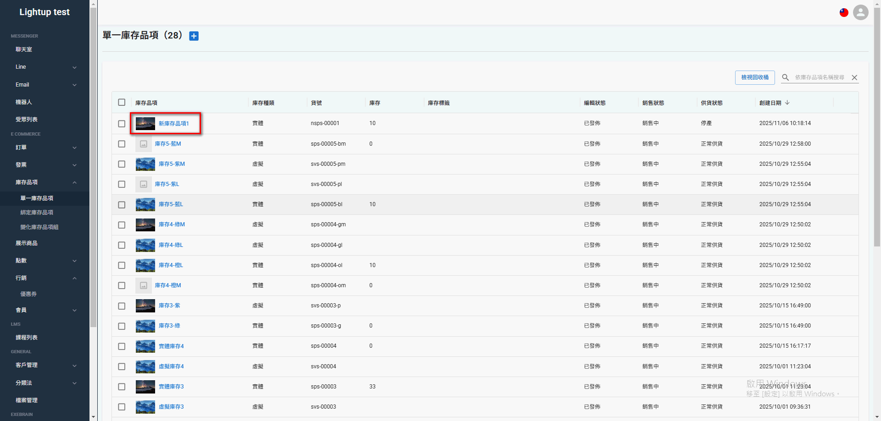Screen dimensions: 881x421
Task: Click the search magnifier icon
Action: [786, 77]
